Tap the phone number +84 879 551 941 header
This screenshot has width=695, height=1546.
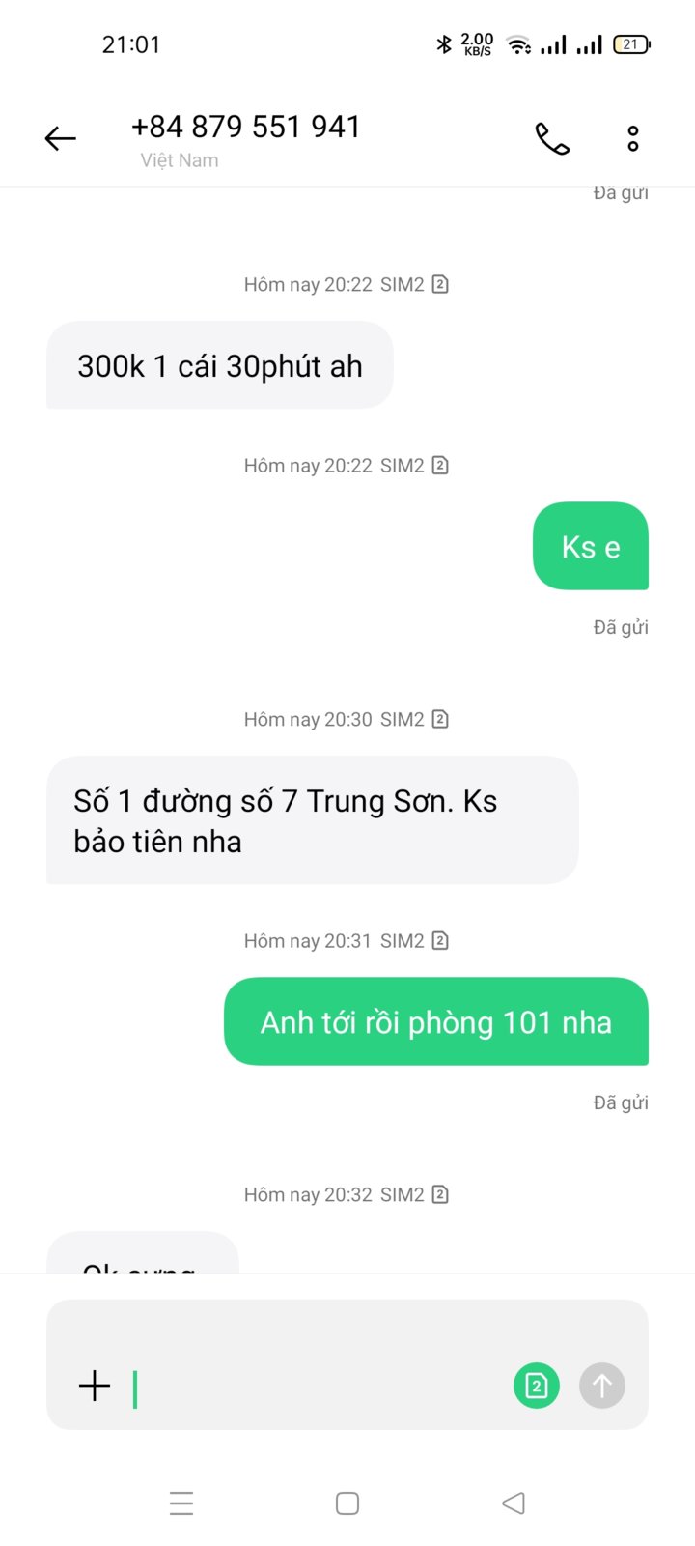[246, 127]
